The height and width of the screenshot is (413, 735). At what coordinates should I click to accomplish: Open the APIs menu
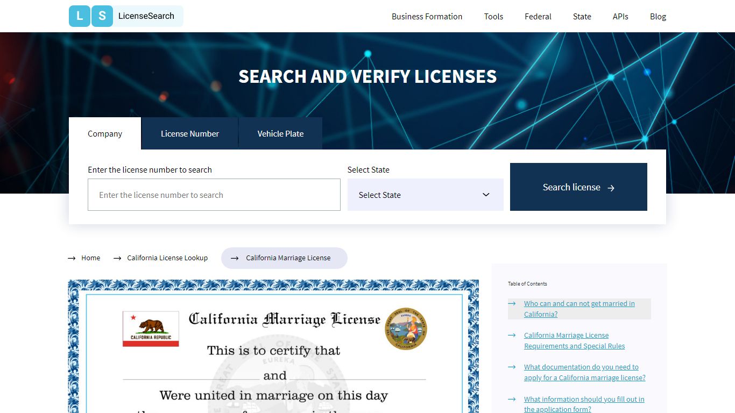click(620, 16)
